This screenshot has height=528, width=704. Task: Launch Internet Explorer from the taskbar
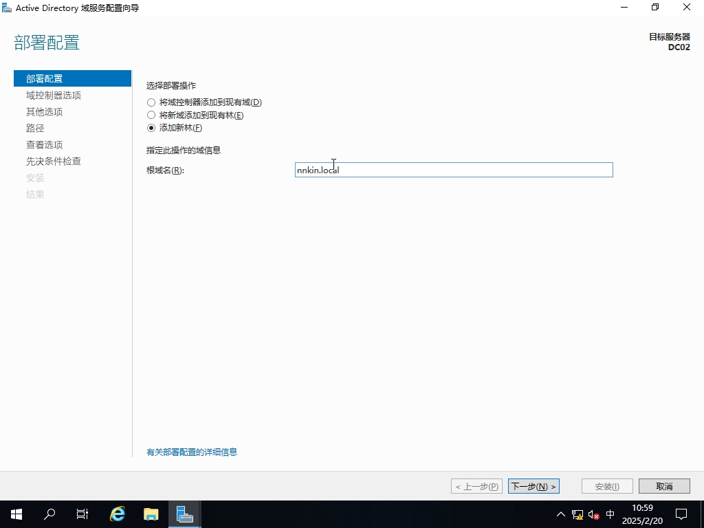pyautogui.click(x=118, y=514)
